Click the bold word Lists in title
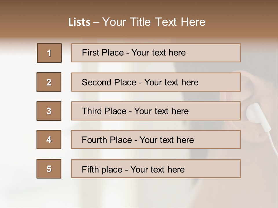Screen dimensions: 278x208 [x=79, y=22]
